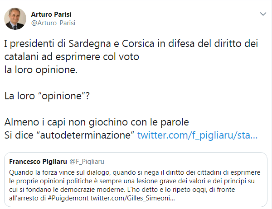Image resolution: width=272 pixels, height=209 pixels.
Task: Open the @Arturo_Parisi handle link
Action: 53,23
